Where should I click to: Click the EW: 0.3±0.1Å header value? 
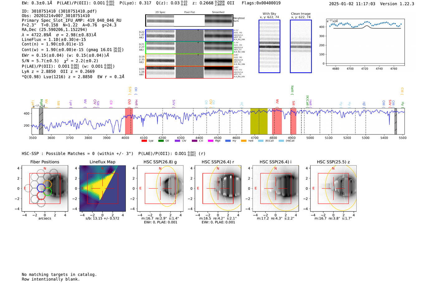[x=37, y=3]
